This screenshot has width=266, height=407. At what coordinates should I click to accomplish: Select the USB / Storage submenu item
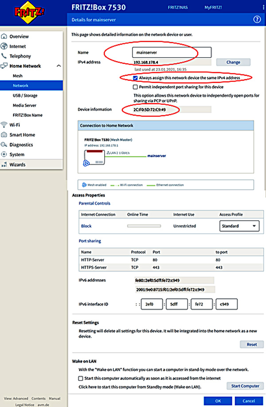pyautogui.click(x=25, y=95)
